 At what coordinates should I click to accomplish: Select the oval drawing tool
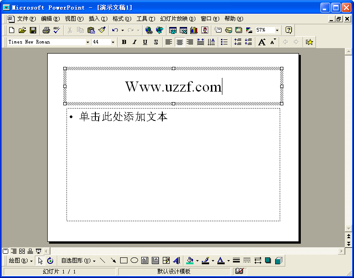(134, 261)
